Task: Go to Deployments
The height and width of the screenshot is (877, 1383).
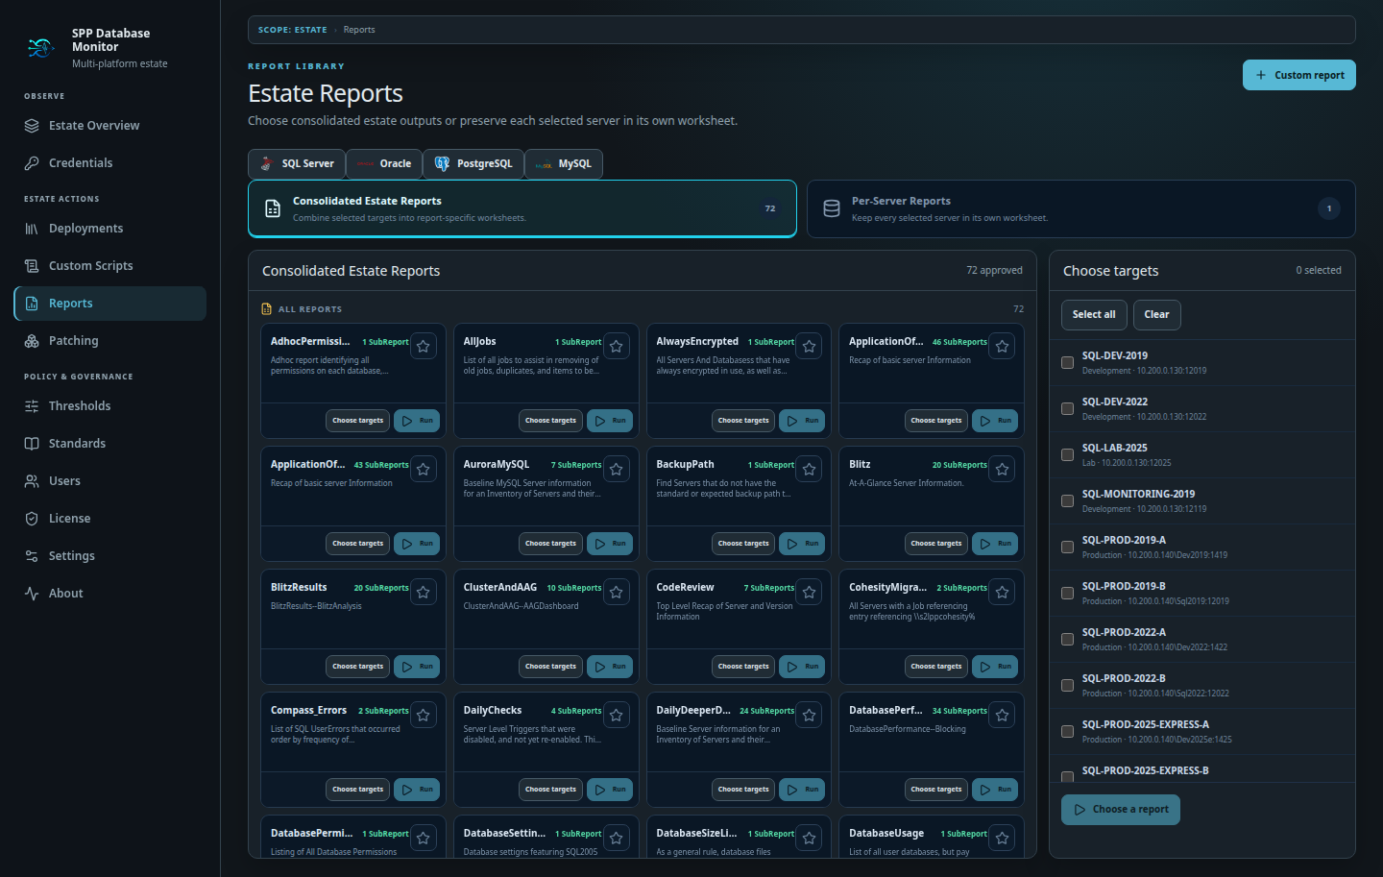Action: (x=109, y=229)
